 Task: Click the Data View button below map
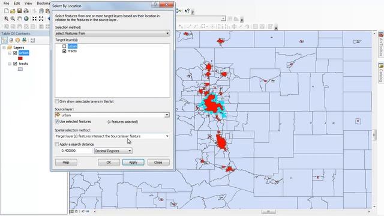(x=71, y=211)
